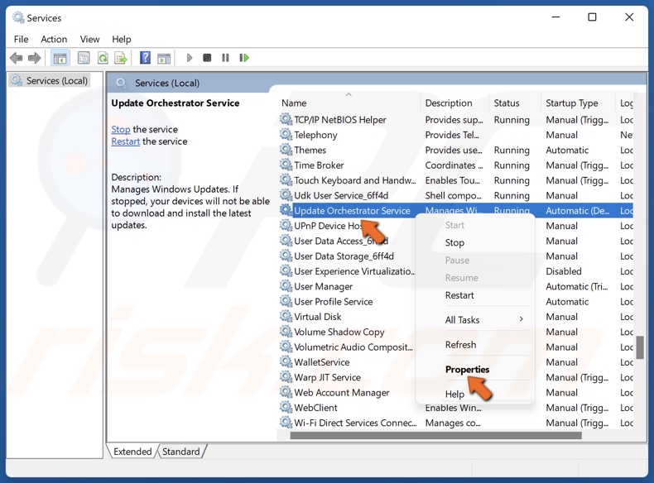Select Warp JIT Service row
Screen dimensions: 654x483
click(456, 377)
